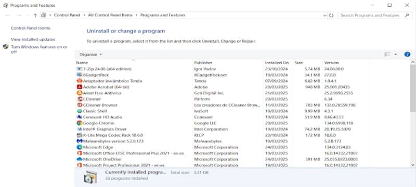The height and width of the screenshot is (187, 416).
Task: Click size cell 948 MB
Action: (x=313, y=87)
